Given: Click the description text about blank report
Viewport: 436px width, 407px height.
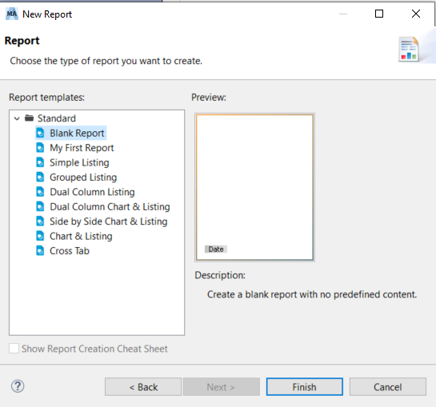Looking at the screenshot, I should (x=312, y=294).
